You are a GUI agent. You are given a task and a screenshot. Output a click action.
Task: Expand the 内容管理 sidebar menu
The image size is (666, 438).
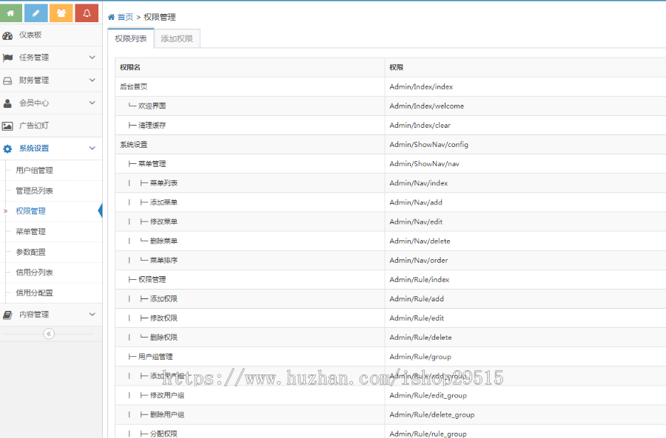50,315
